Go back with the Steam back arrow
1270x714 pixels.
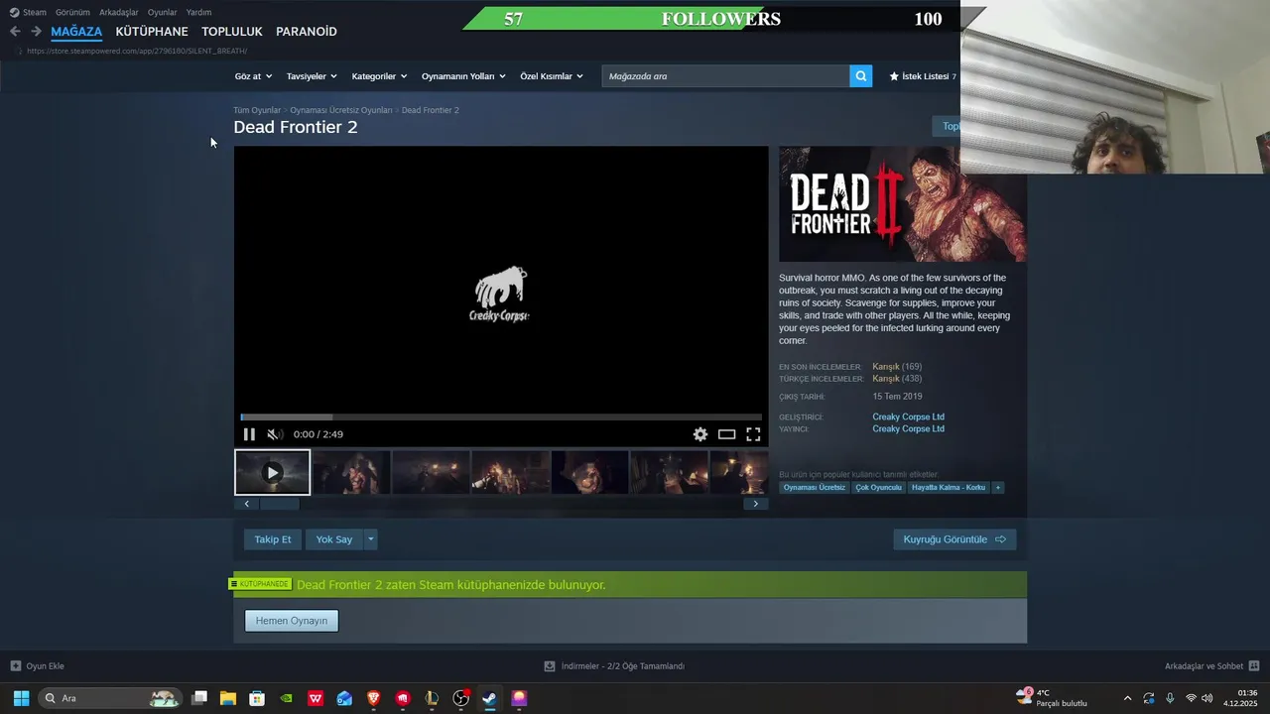[15, 32]
